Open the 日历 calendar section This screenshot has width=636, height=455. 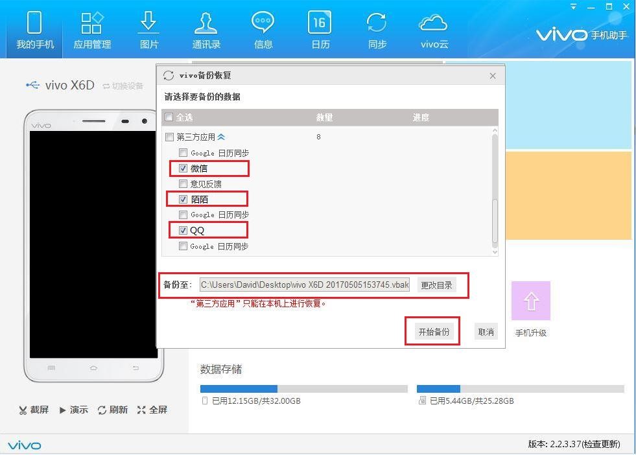tap(320, 30)
